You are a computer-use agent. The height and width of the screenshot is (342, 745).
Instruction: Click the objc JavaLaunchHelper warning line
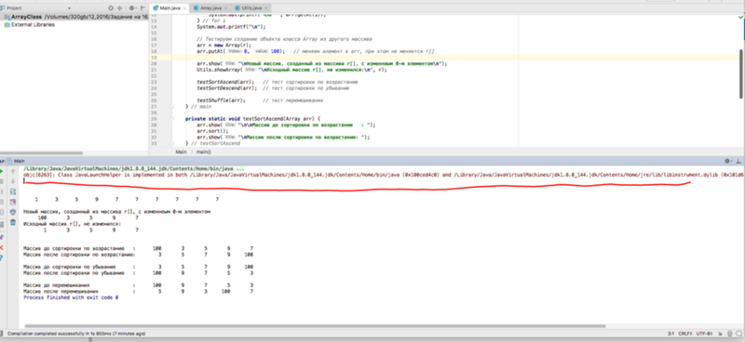click(384, 175)
